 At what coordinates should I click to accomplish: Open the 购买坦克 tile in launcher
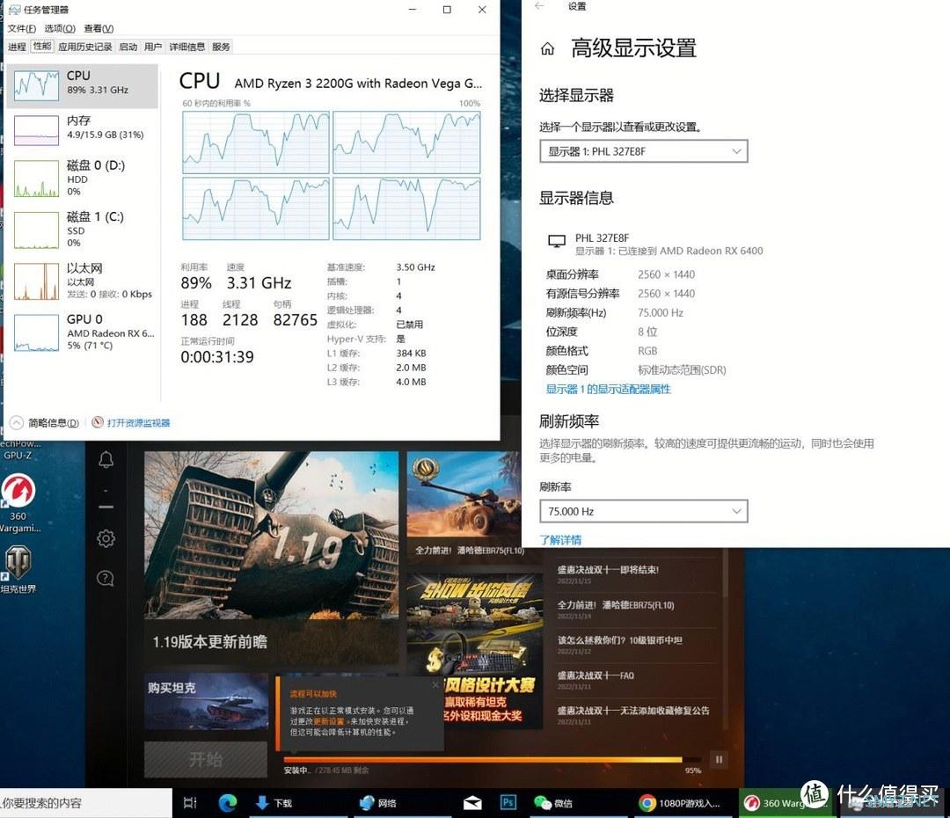click(x=206, y=702)
